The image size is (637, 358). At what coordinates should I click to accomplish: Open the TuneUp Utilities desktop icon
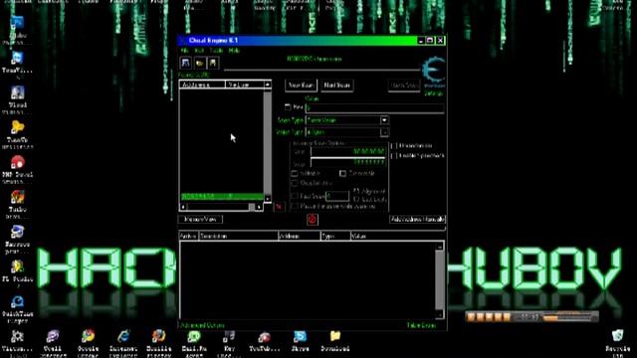click(x=17, y=128)
